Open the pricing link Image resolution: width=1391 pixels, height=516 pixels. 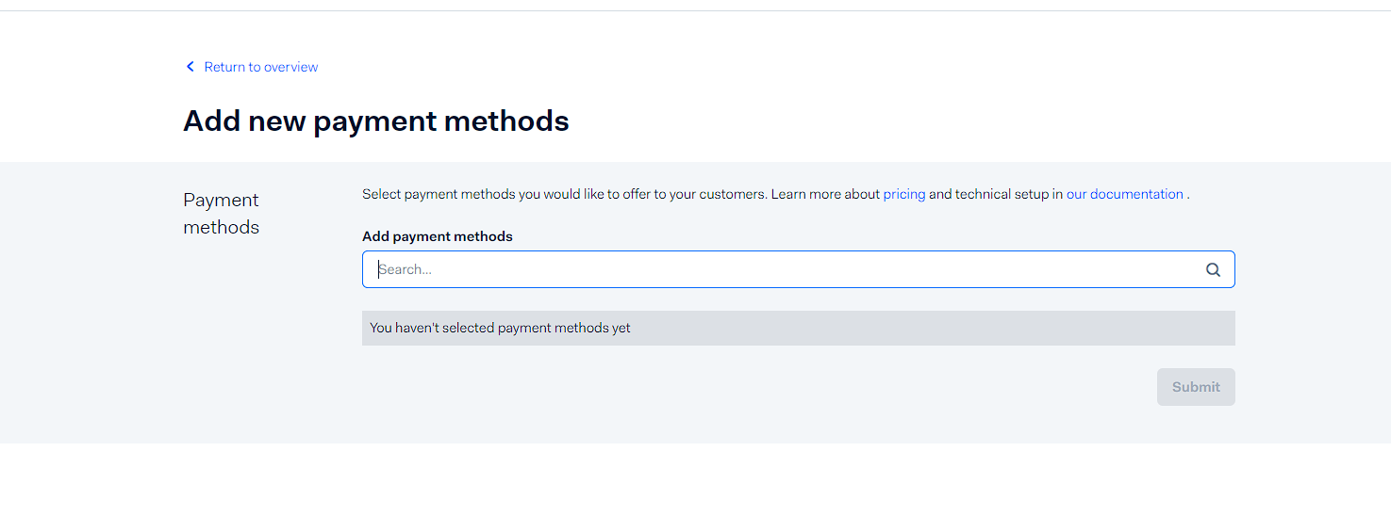pos(903,194)
